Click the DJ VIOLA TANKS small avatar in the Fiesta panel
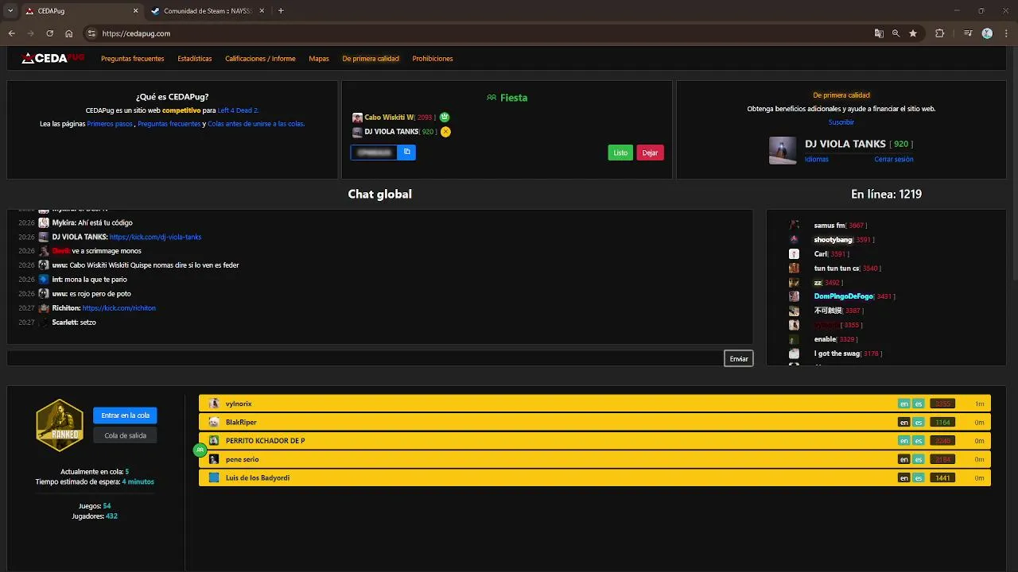The width and height of the screenshot is (1018, 572). 357,132
